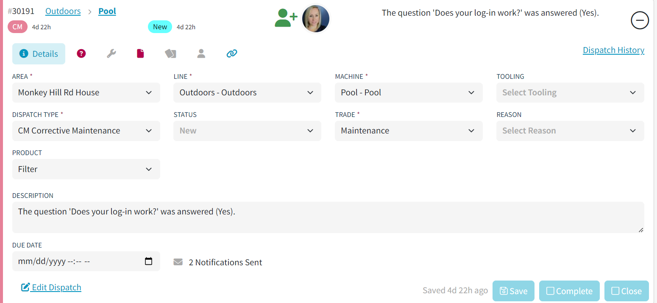
Task: Click the user profile photo
Action: click(x=316, y=19)
